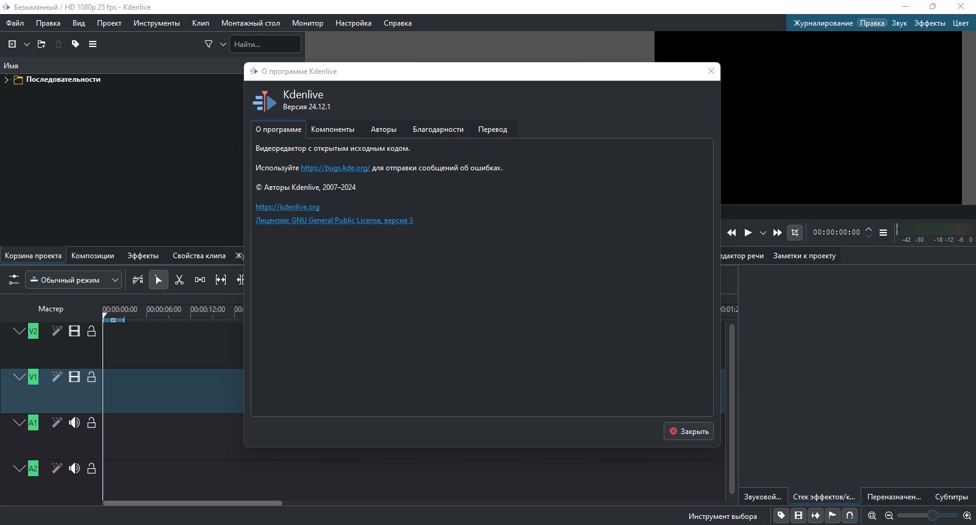976x525 pixels.
Task: Open the bugs.kde.org link
Action: pyautogui.click(x=335, y=168)
